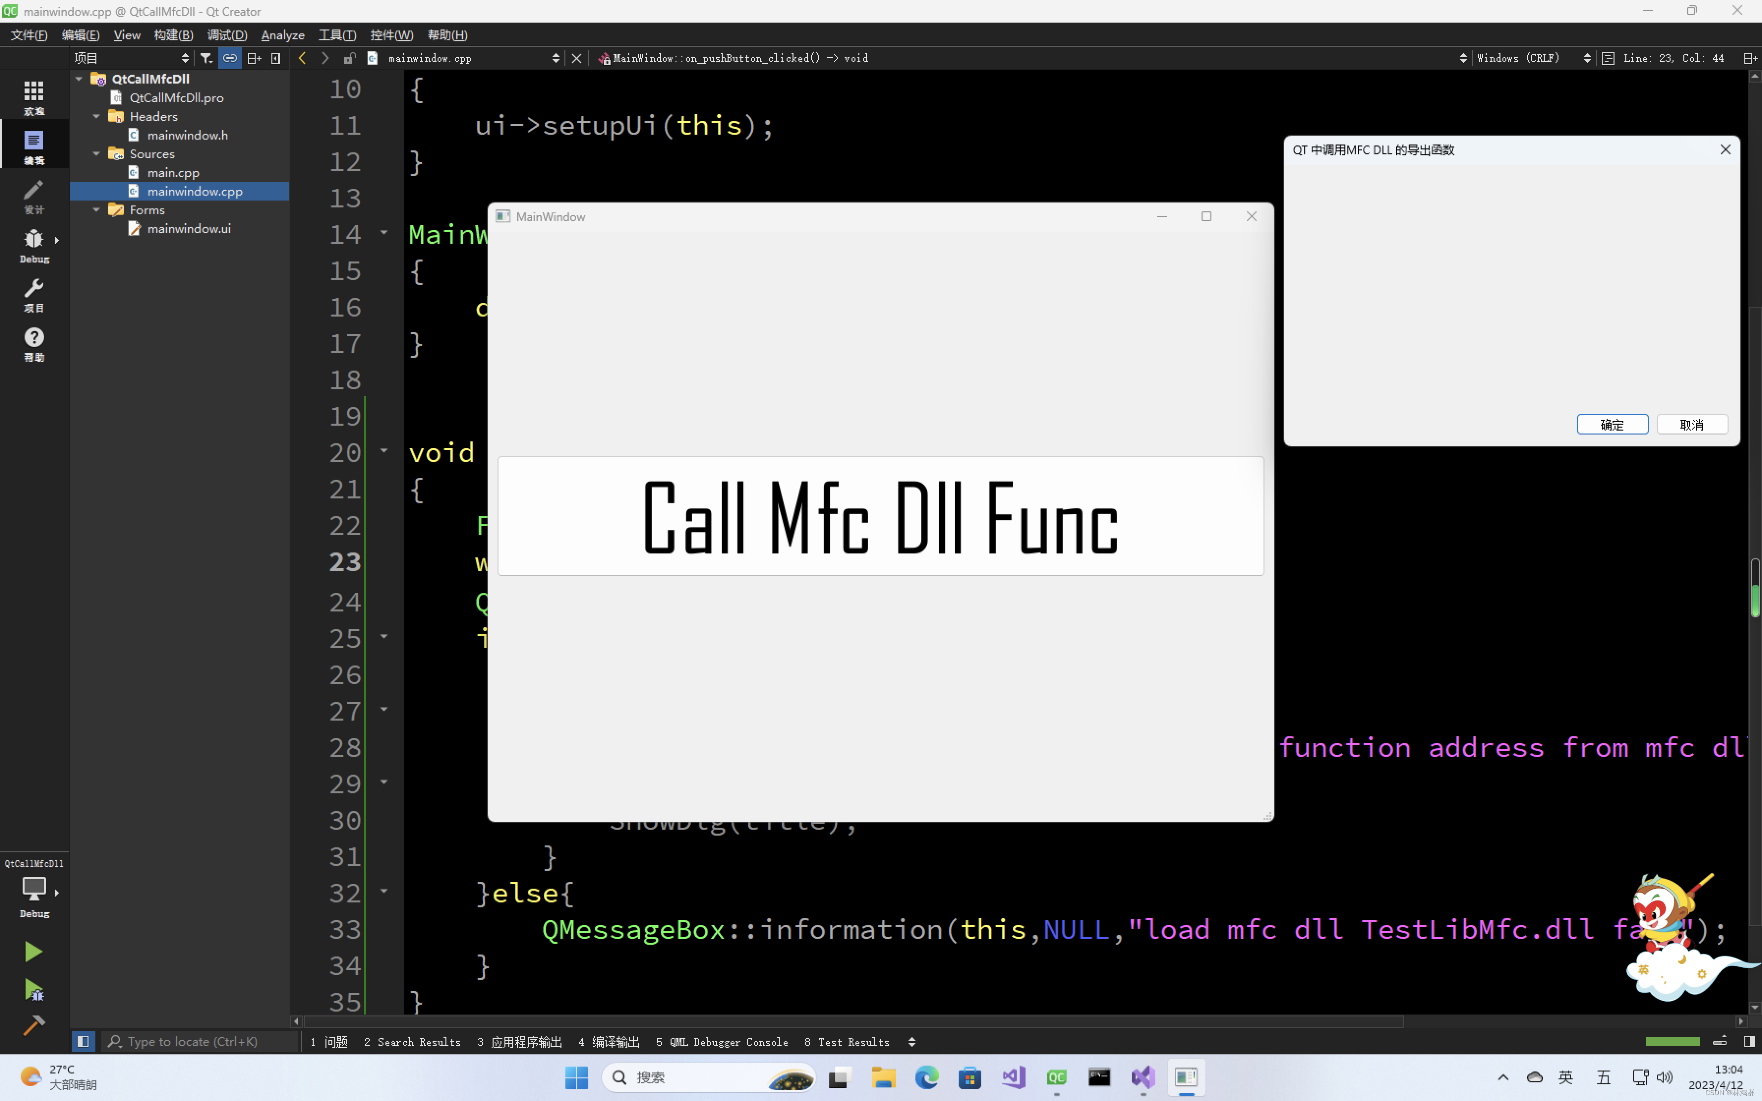Collapse the Sources folder
This screenshot has height=1101, width=1762.
point(96,154)
